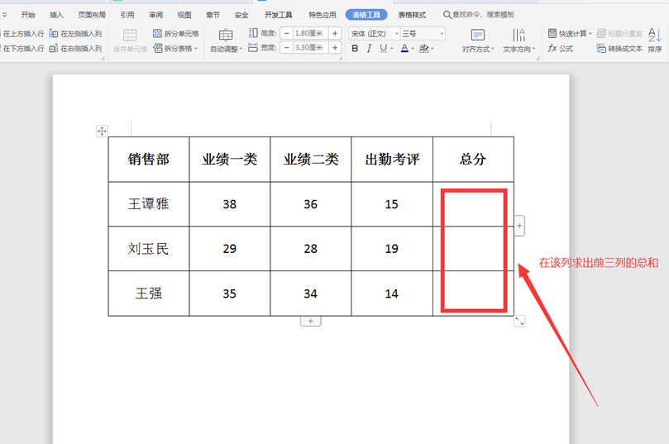Click the total cell in 王谭雅 row
Image resolution: width=669 pixels, height=444 pixels.
click(473, 204)
